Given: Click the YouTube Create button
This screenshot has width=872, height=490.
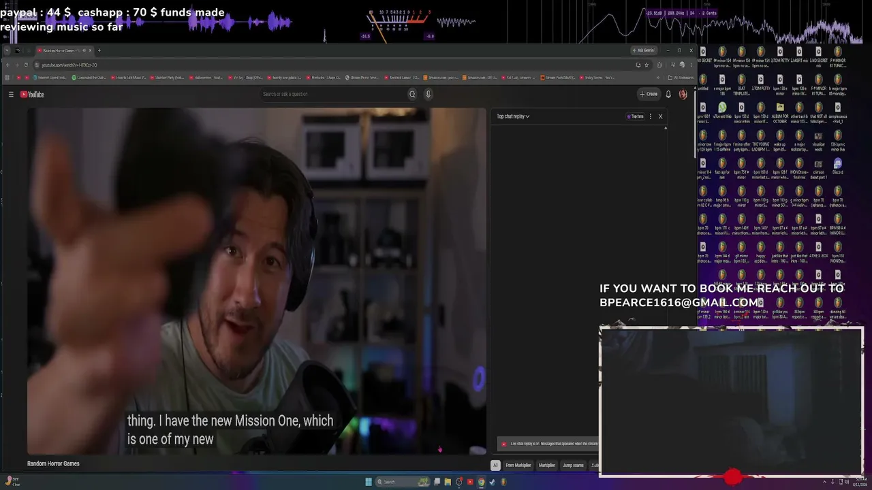Looking at the screenshot, I should 649,94.
